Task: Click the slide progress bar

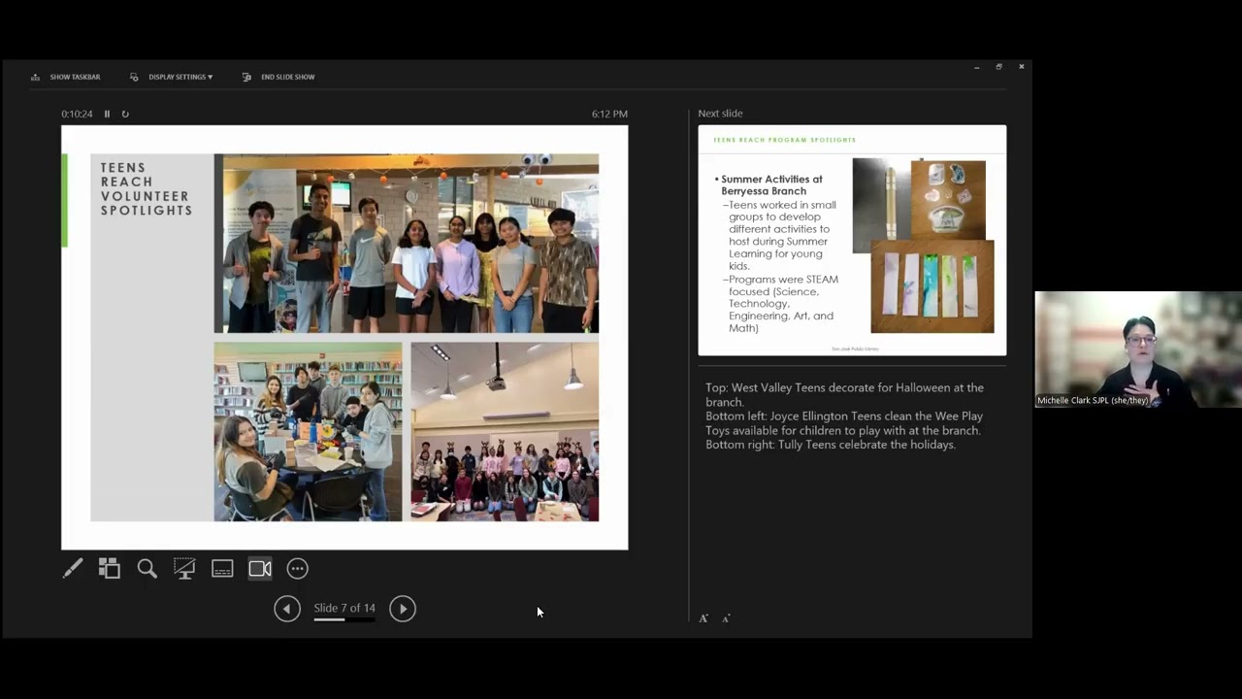Action: [x=344, y=619]
